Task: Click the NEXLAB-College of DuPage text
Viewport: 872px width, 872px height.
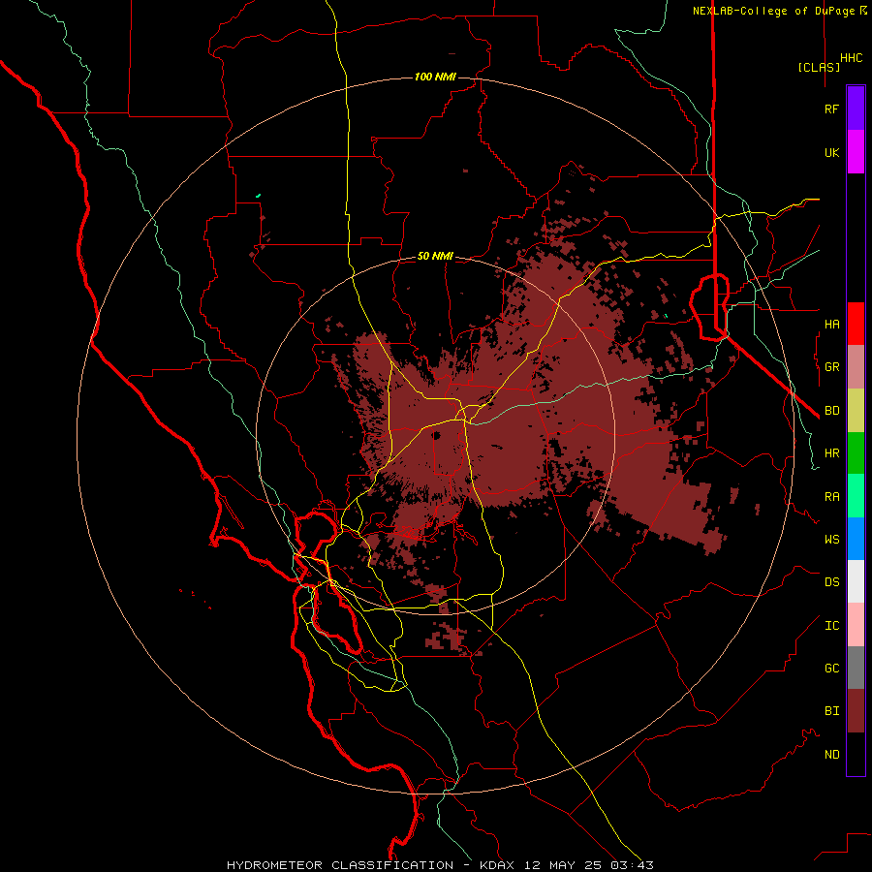Action: [x=773, y=11]
